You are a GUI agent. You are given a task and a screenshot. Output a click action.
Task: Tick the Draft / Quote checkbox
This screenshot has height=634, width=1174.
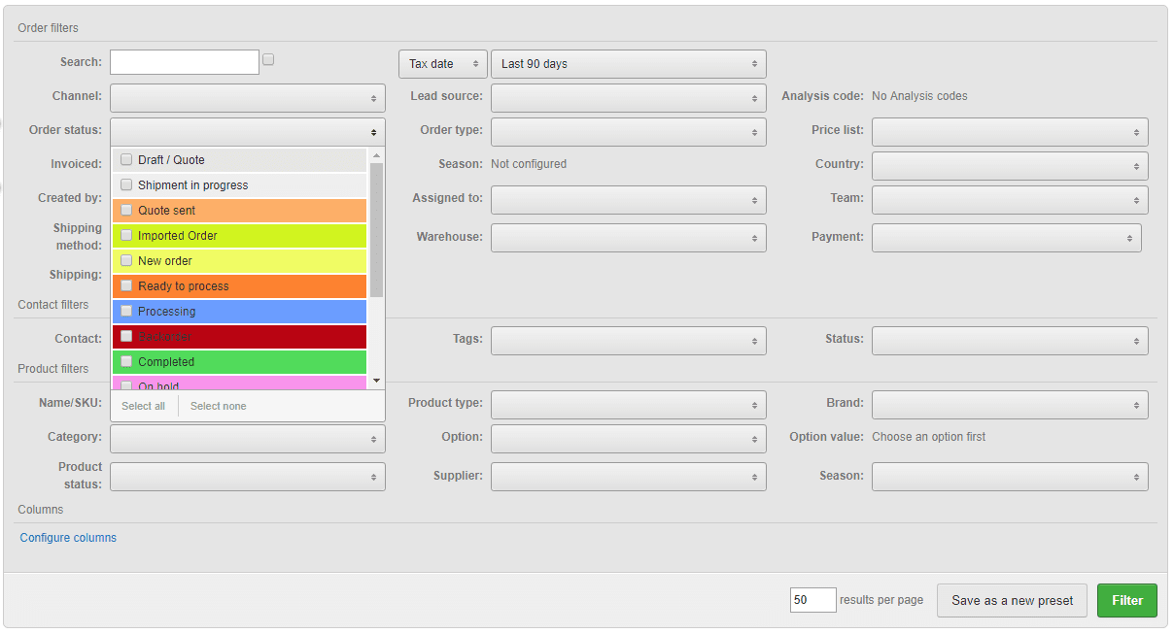click(126, 160)
